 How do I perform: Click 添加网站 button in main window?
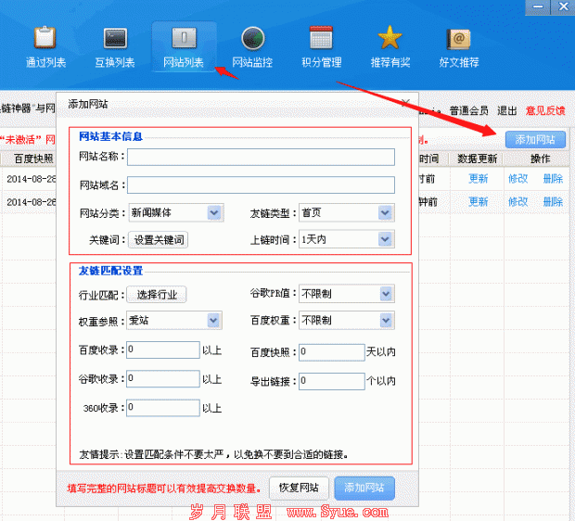(x=535, y=140)
